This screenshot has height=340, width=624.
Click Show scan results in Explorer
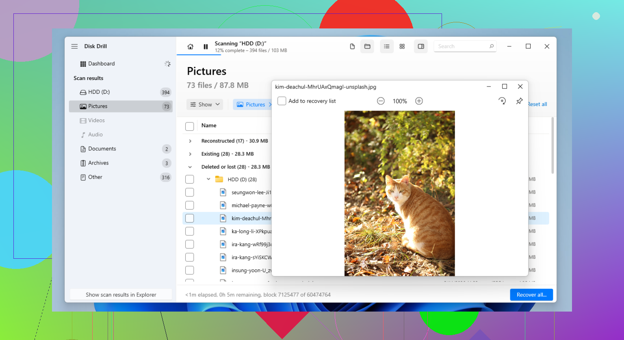click(x=121, y=295)
